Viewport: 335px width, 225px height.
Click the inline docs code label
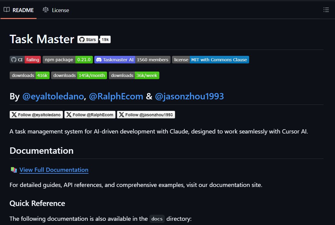(x=157, y=219)
